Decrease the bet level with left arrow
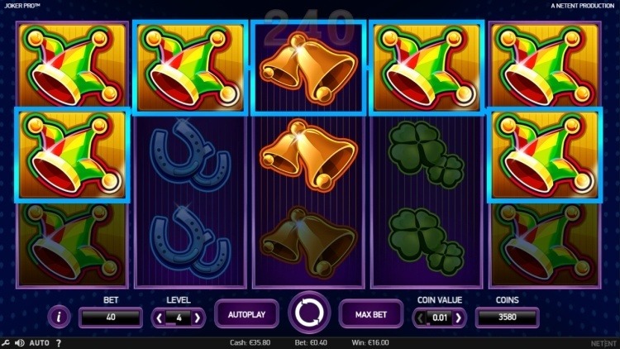The height and width of the screenshot is (349, 620). pyautogui.click(x=159, y=318)
